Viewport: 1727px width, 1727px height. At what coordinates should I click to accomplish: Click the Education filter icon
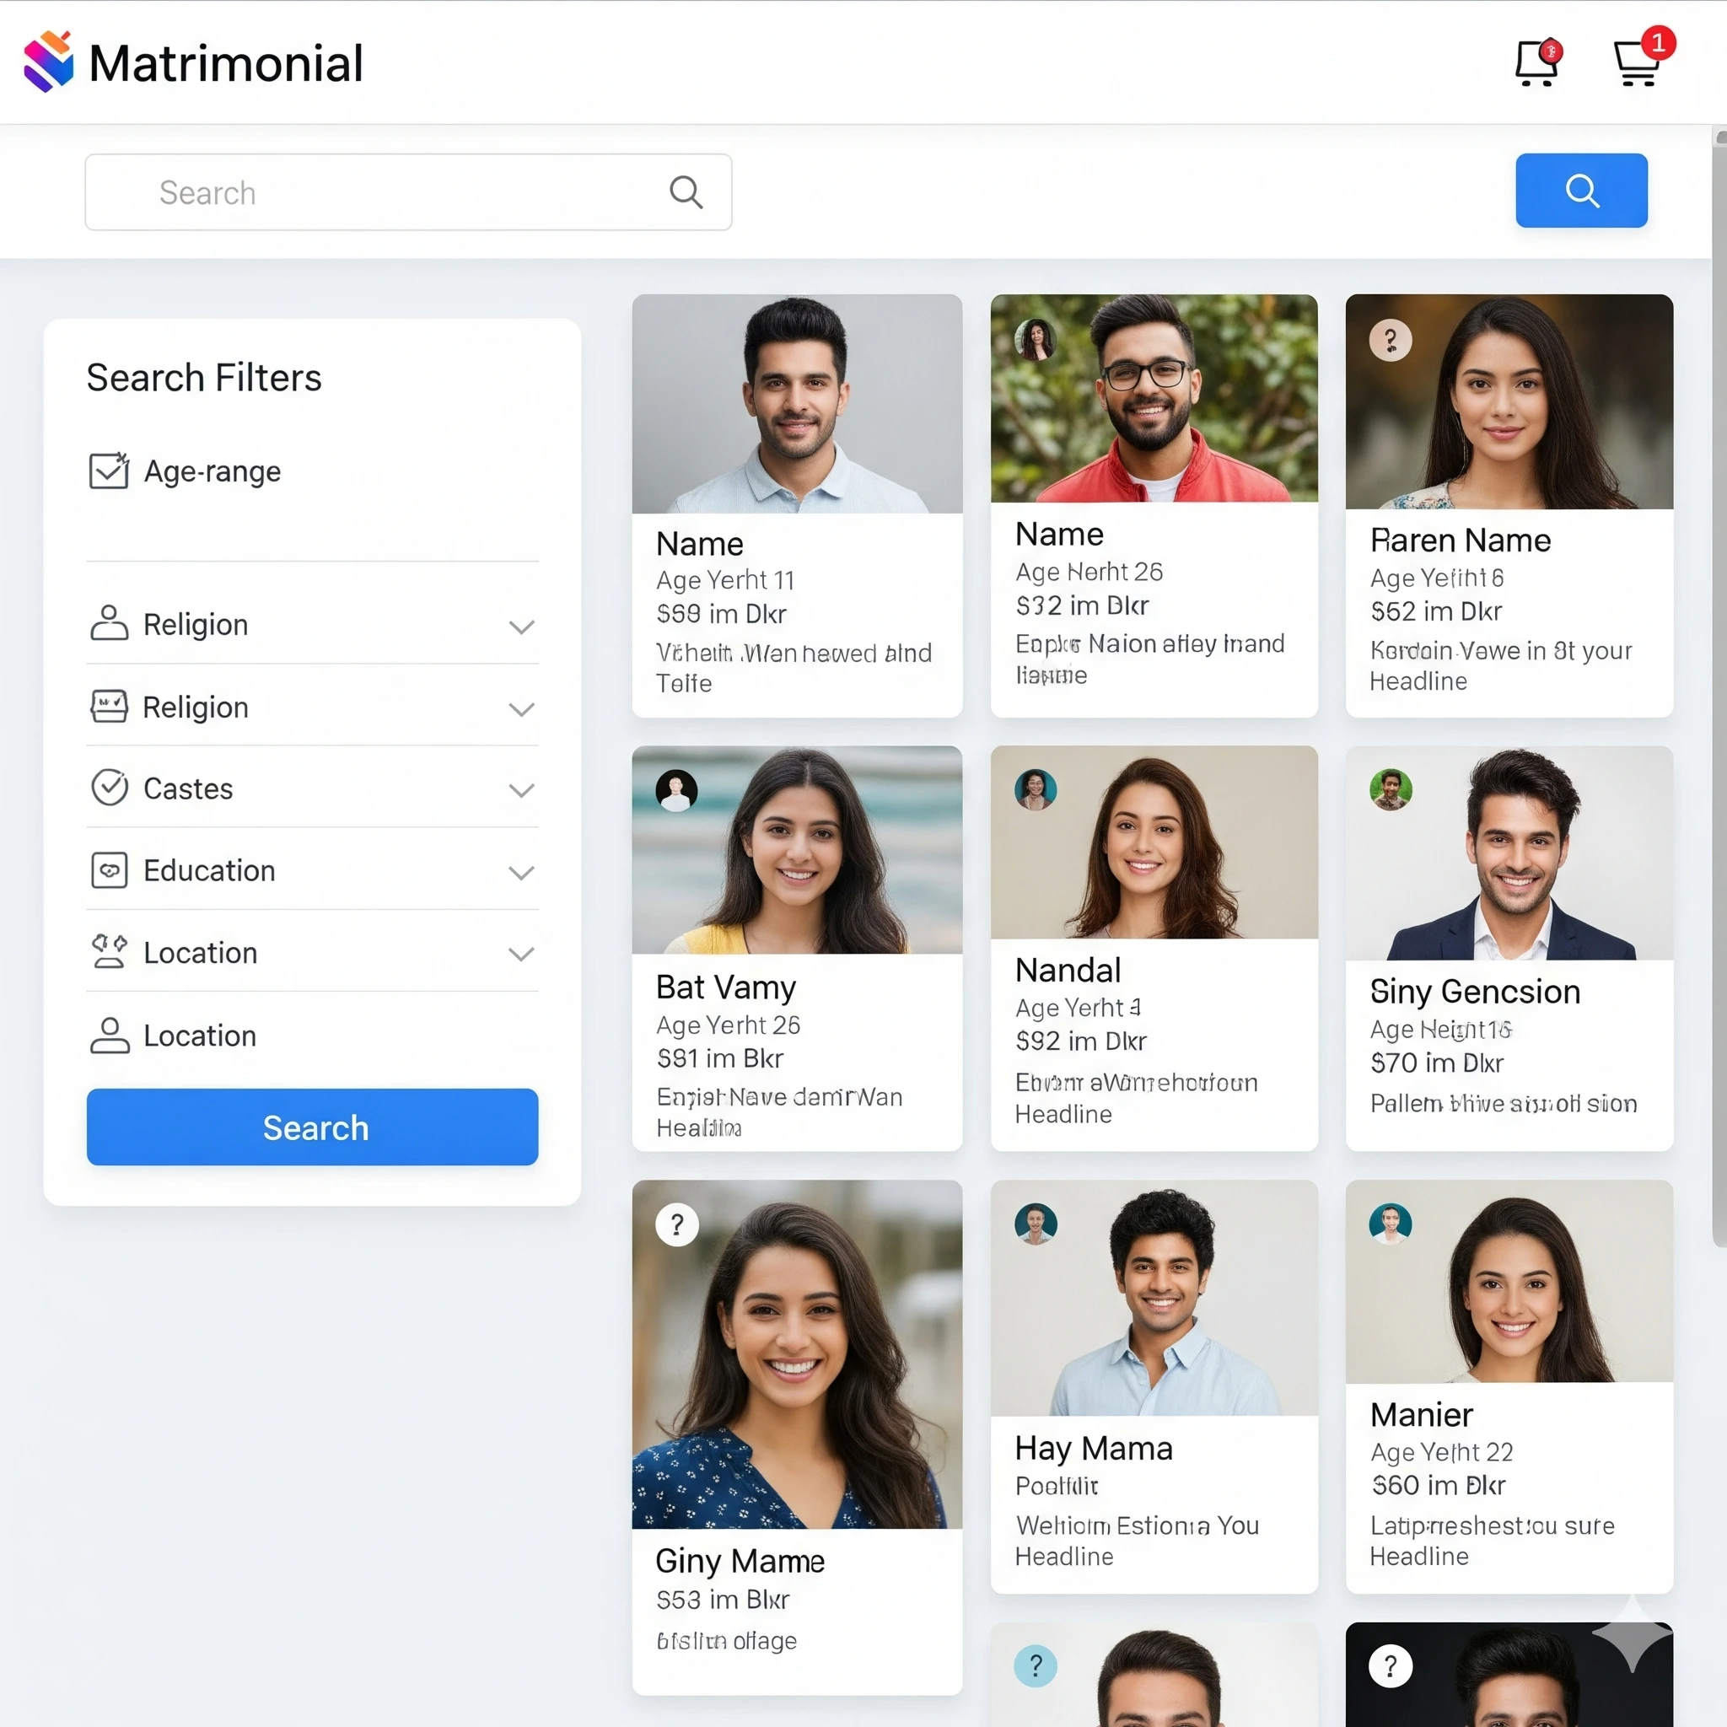[109, 869]
